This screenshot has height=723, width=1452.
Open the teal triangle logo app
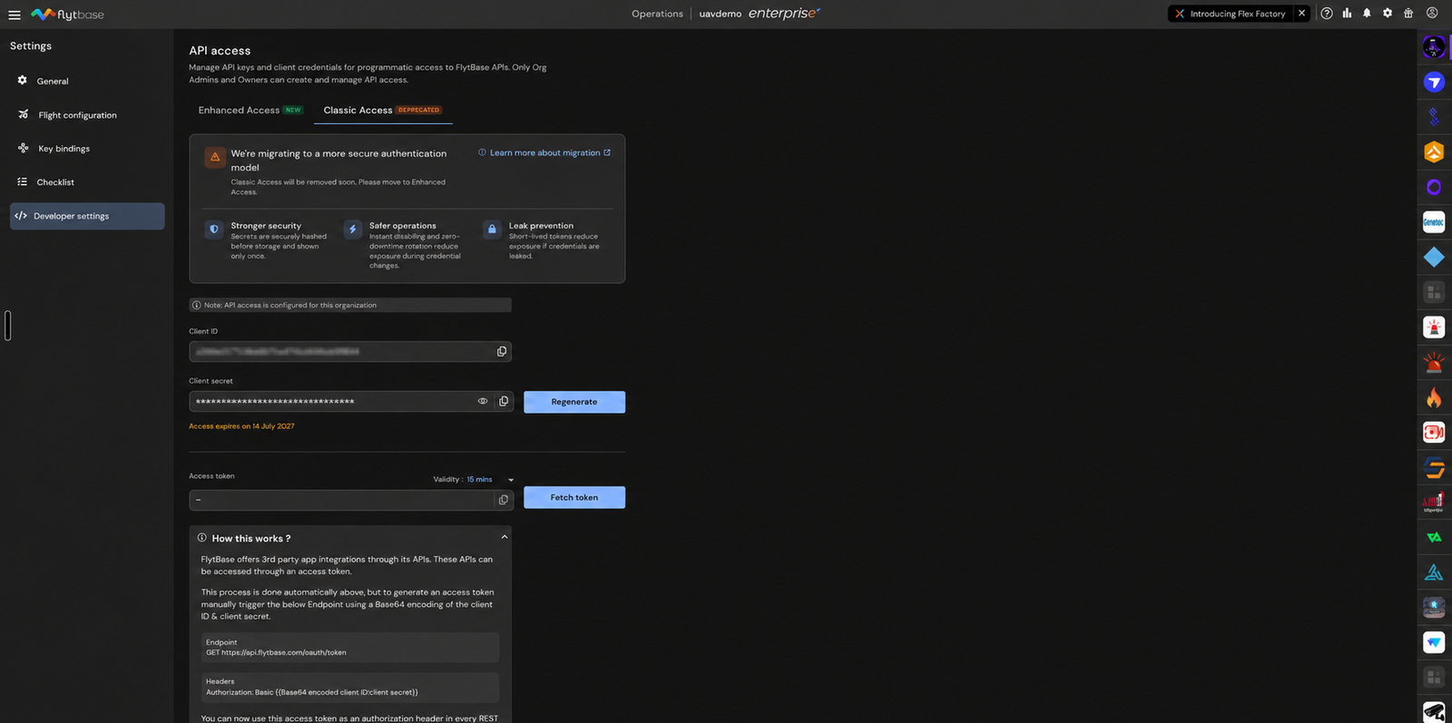tap(1434, 572)
